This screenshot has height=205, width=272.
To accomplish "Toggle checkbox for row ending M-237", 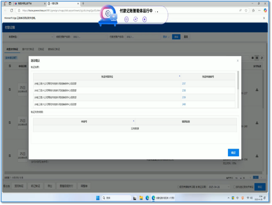I will [10, 89].
